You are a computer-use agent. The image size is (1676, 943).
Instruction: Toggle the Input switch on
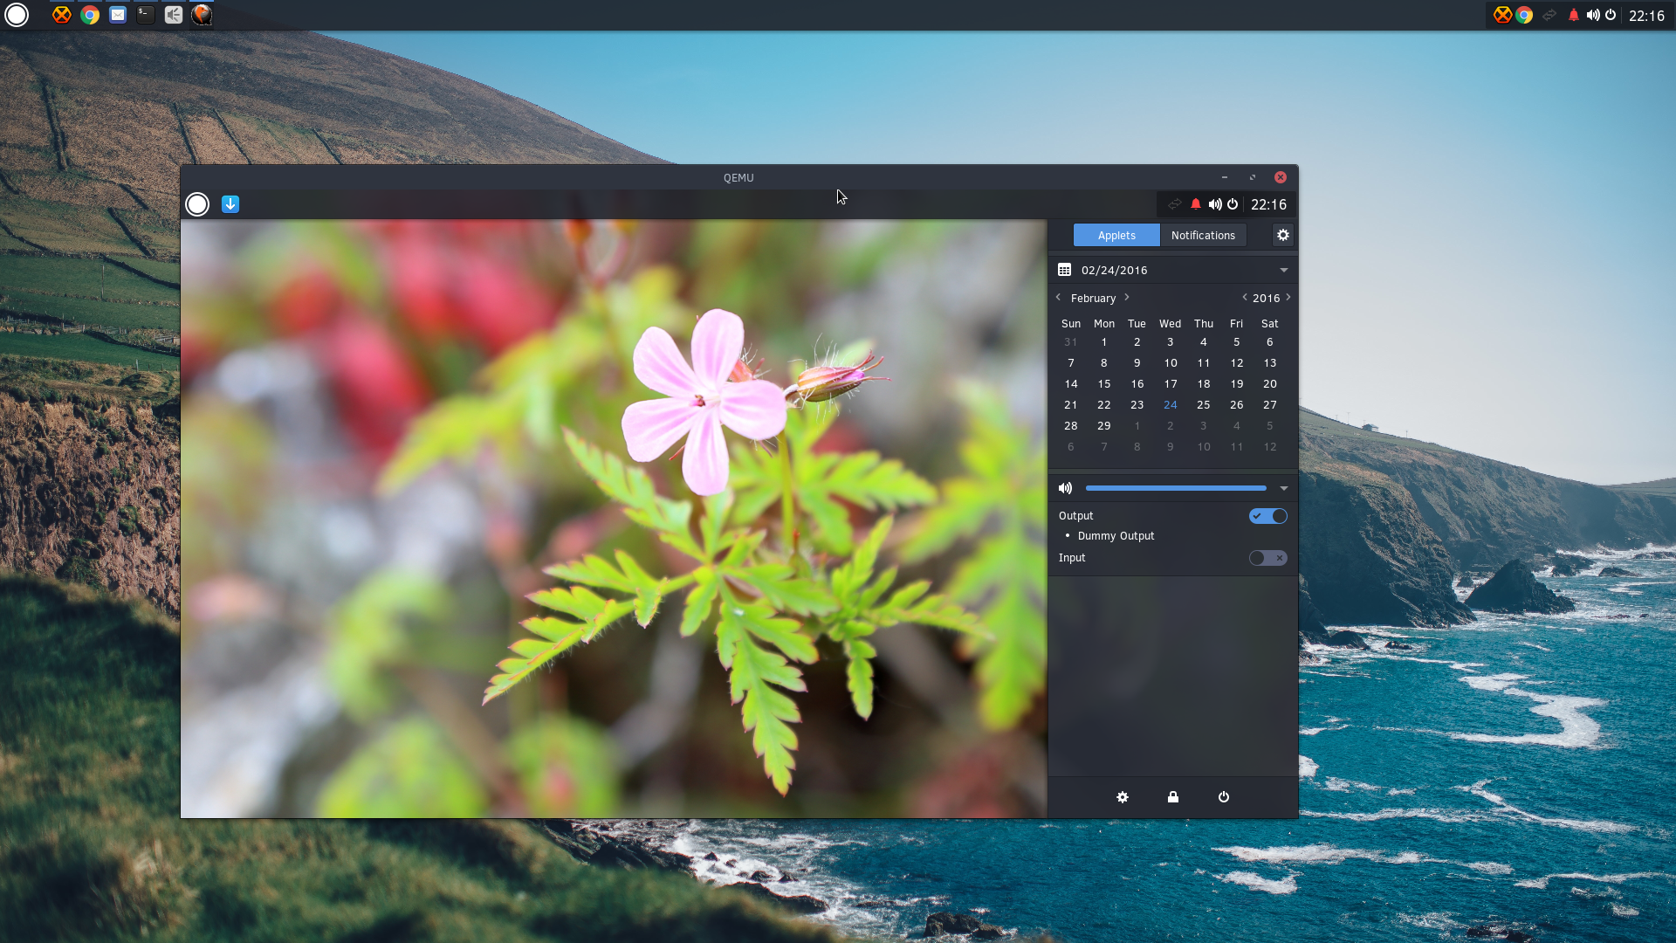click(x=1268, y=558)
